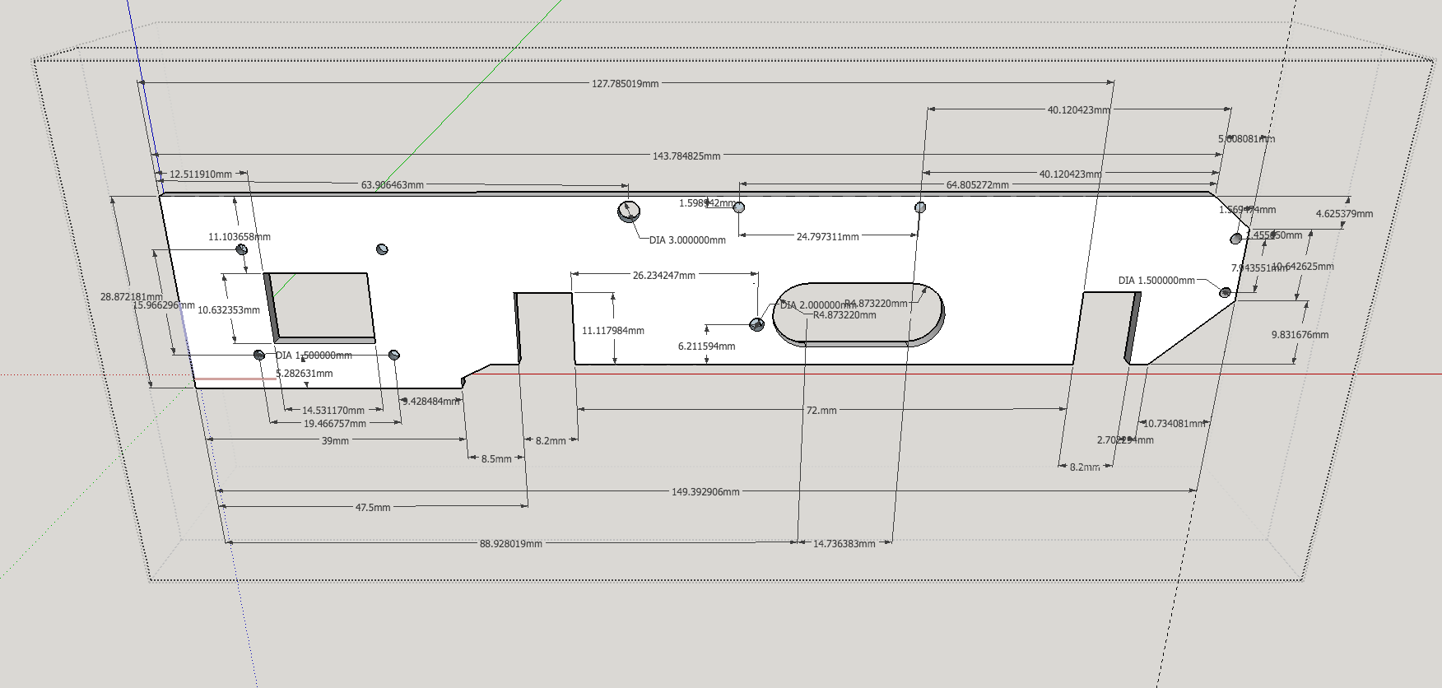Click the DIA 2.000000mm leader label
This screenshot has width=1442, height=688.
818,305
